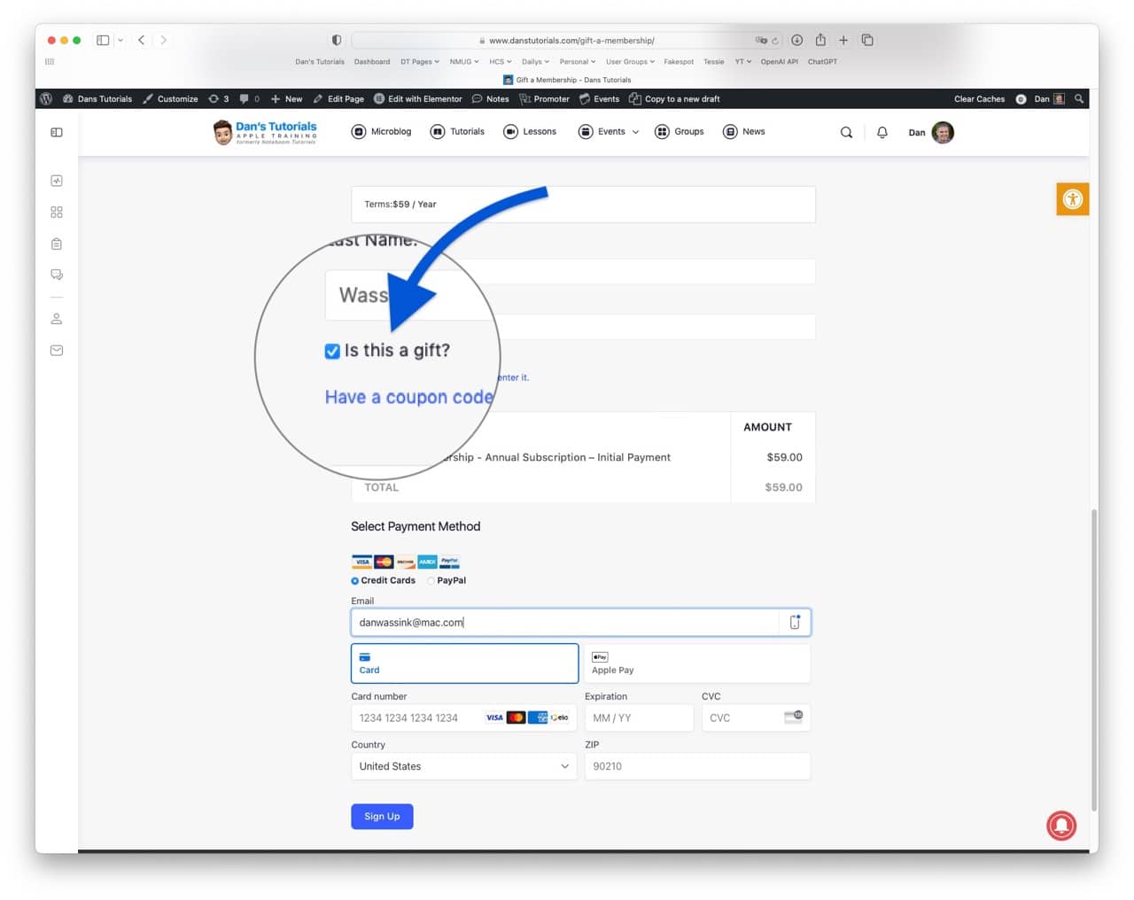Screen dimensions: 1134x900
Task: Uncheck the Is this a gift checkbox
Action: [332, 352]
